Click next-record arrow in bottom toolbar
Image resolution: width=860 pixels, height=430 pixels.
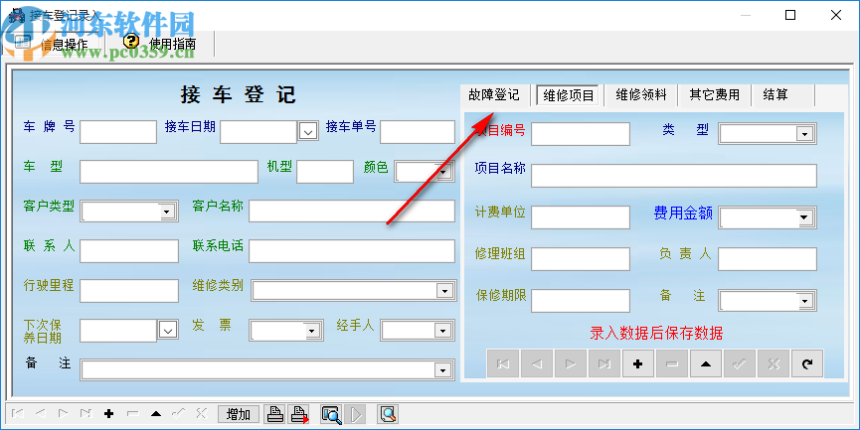pos(63,414)
